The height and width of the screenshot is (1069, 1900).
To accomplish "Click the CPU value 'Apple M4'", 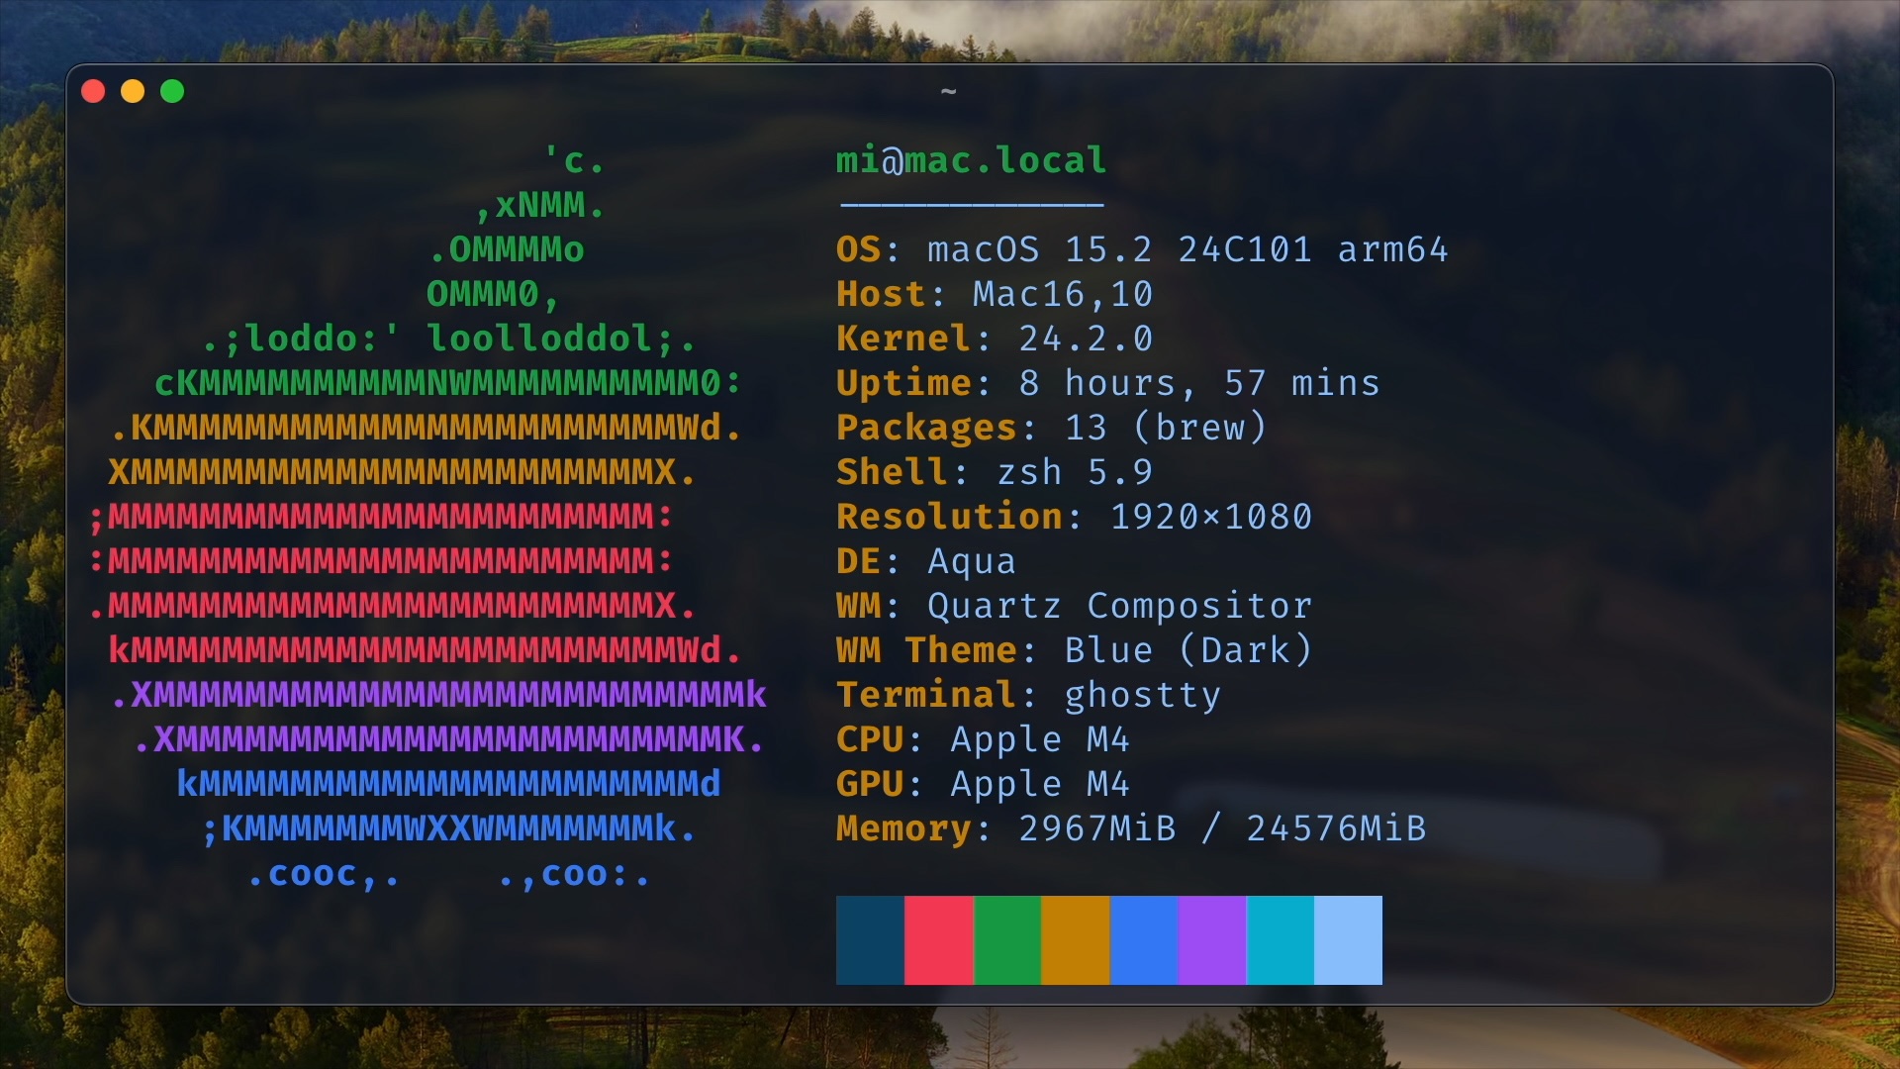I will pos(1040,739).
